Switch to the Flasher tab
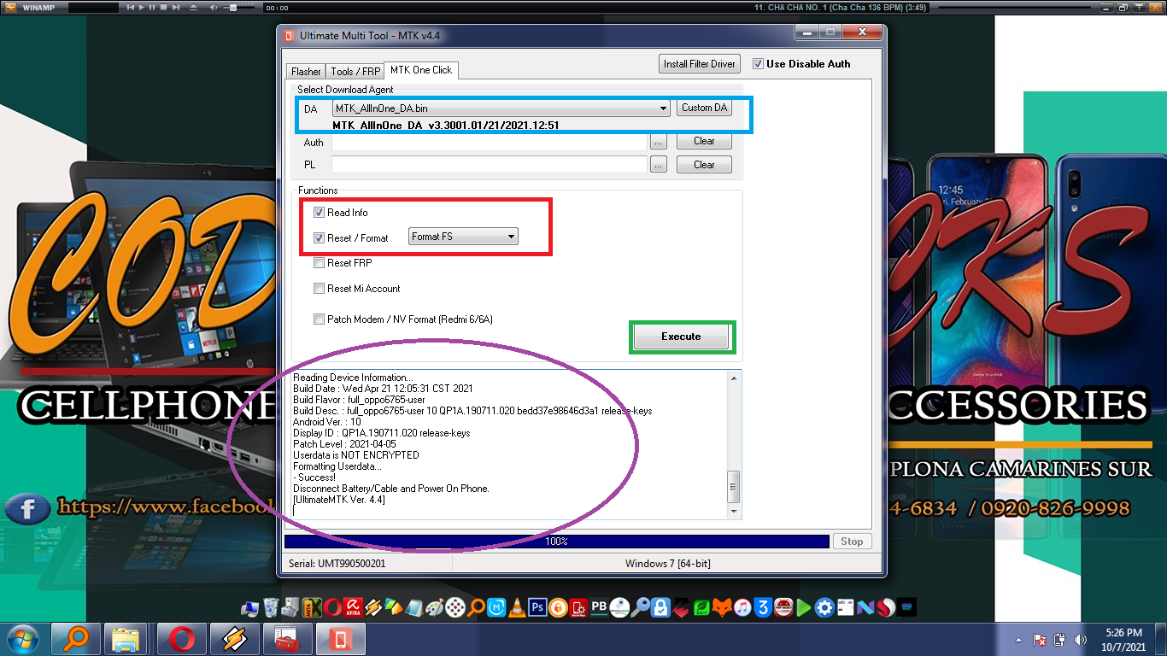Screen dimensions: 1167x656 click(306, 72)
